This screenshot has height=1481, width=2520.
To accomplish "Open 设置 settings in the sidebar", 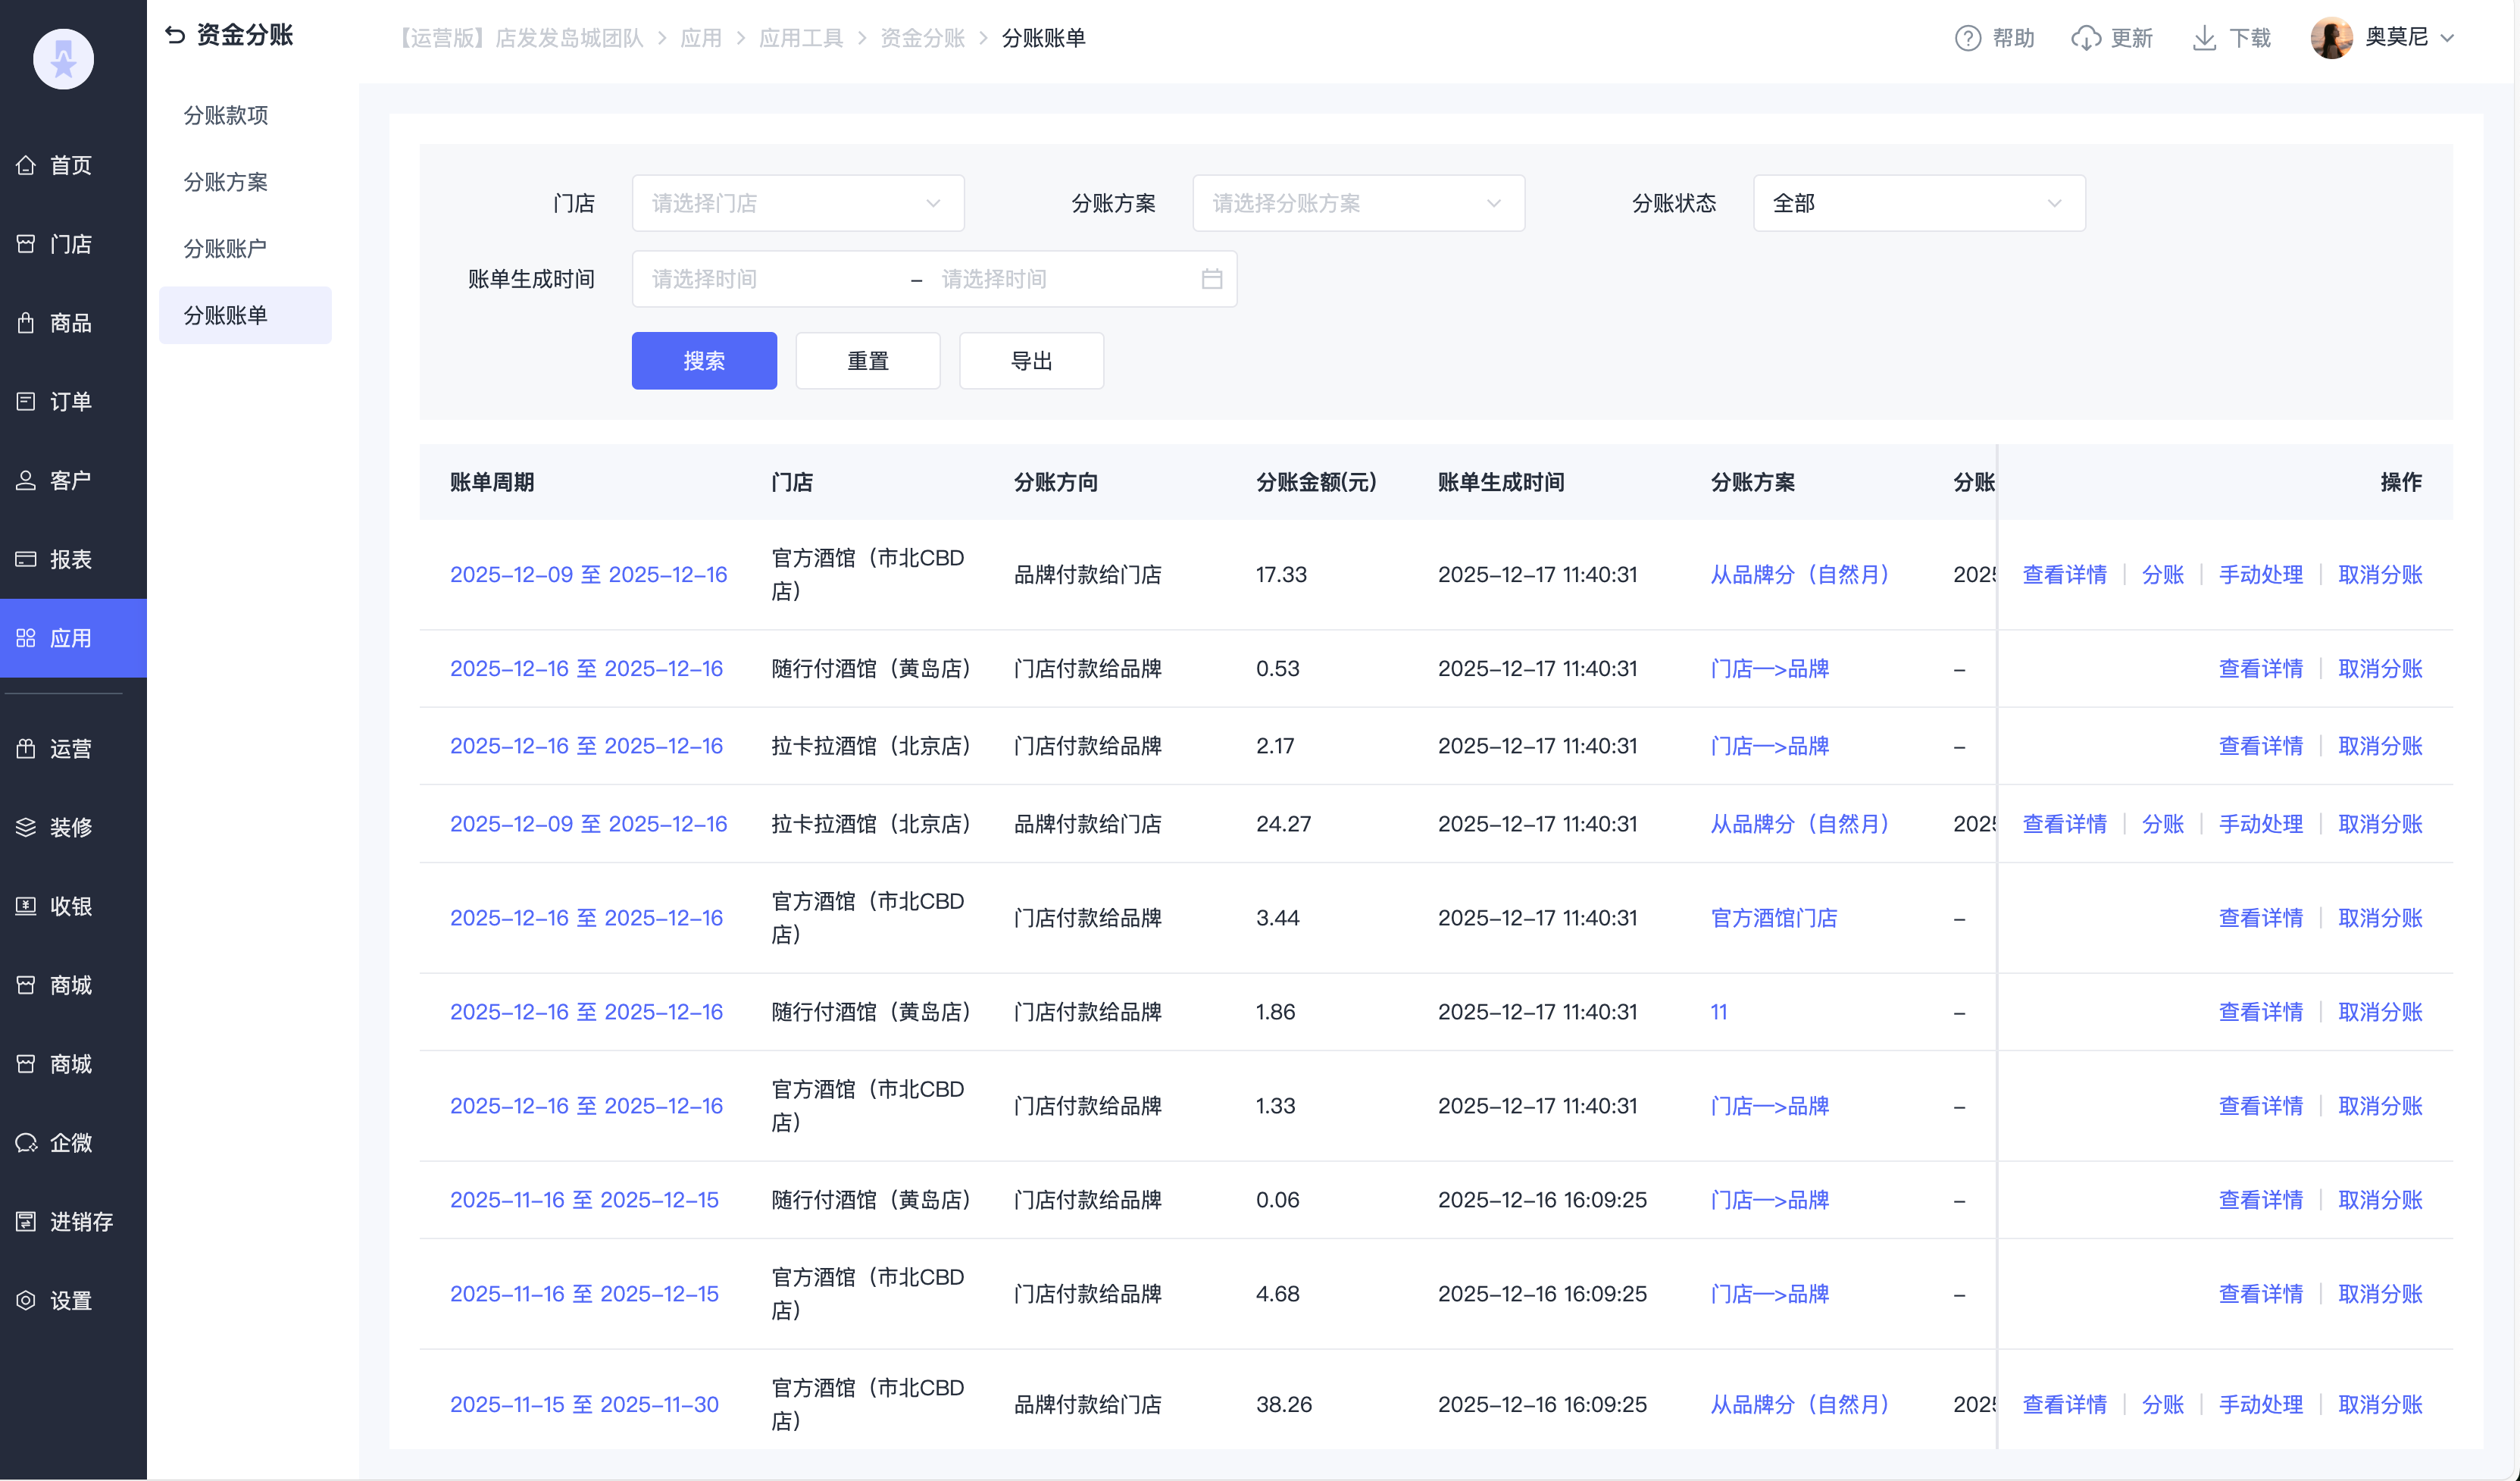I will point(70,1301).
